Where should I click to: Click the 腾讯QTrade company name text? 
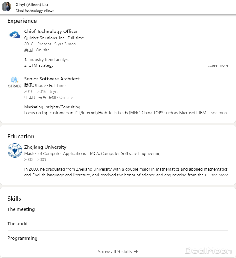click(x=35, y=86)
